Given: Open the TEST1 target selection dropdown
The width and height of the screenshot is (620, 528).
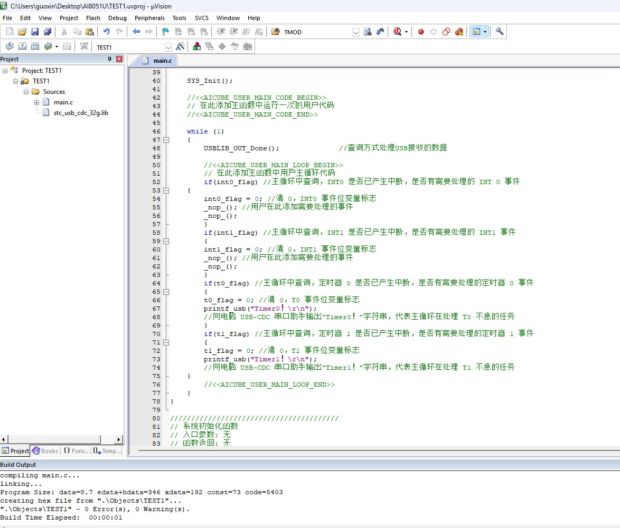Looking at the screenshot, I should click(x=168, y=47).
